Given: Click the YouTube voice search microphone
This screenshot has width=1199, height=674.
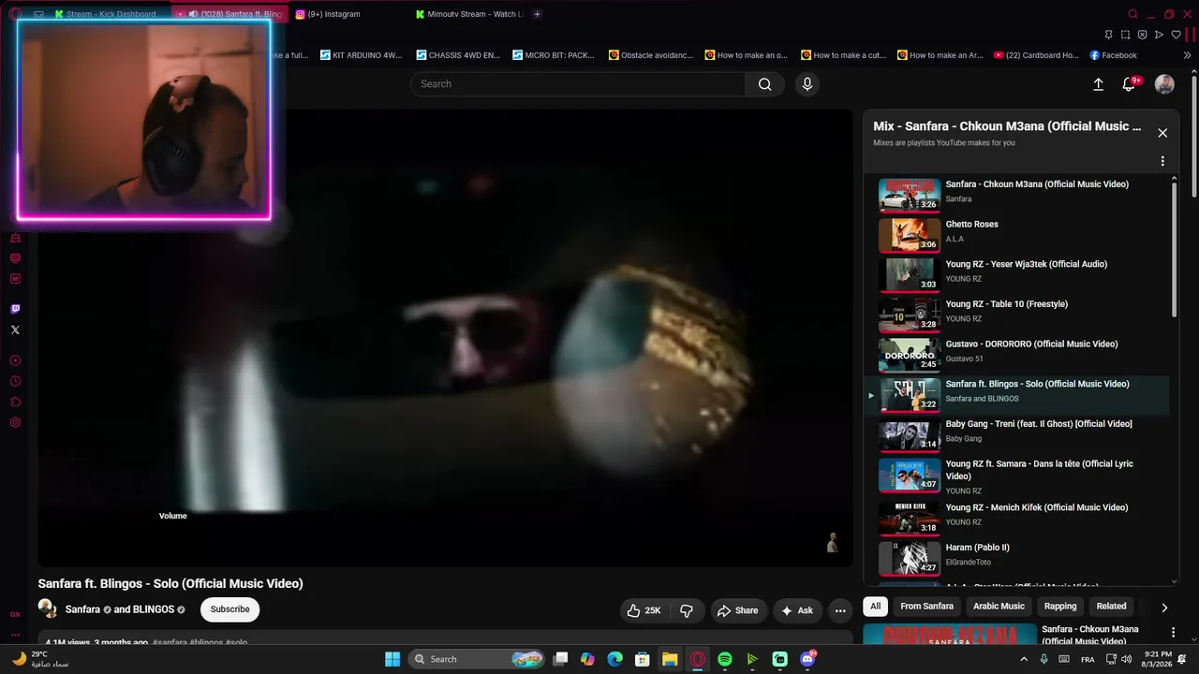Looking at the screenshot, I should (807, 84).
